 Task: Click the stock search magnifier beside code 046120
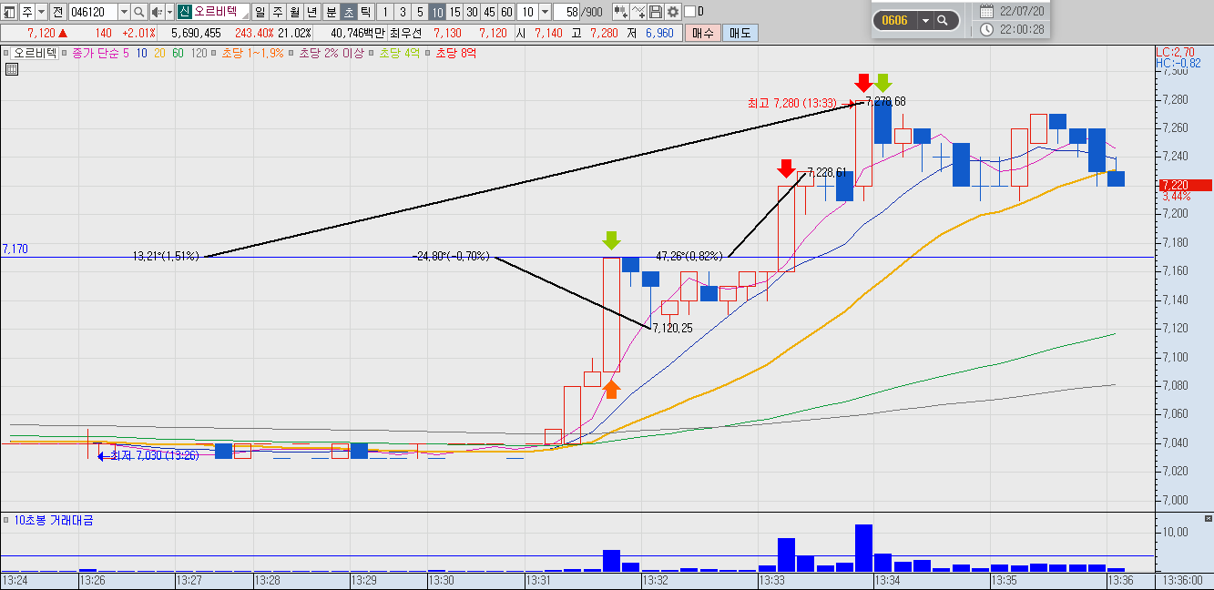[x=138, y=12]
